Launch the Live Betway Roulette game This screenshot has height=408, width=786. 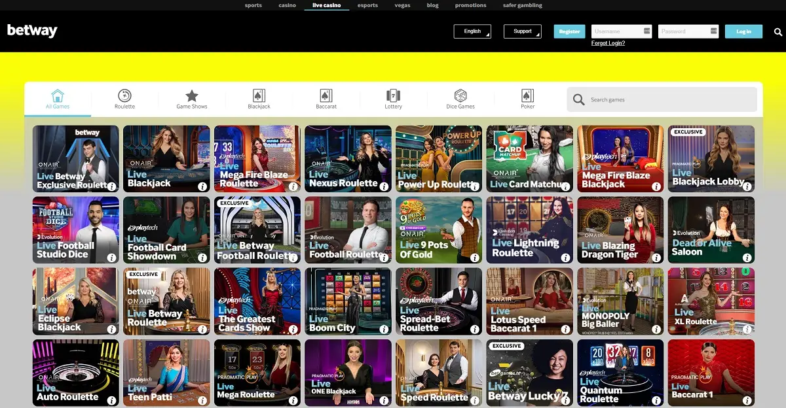click(166, 301)
